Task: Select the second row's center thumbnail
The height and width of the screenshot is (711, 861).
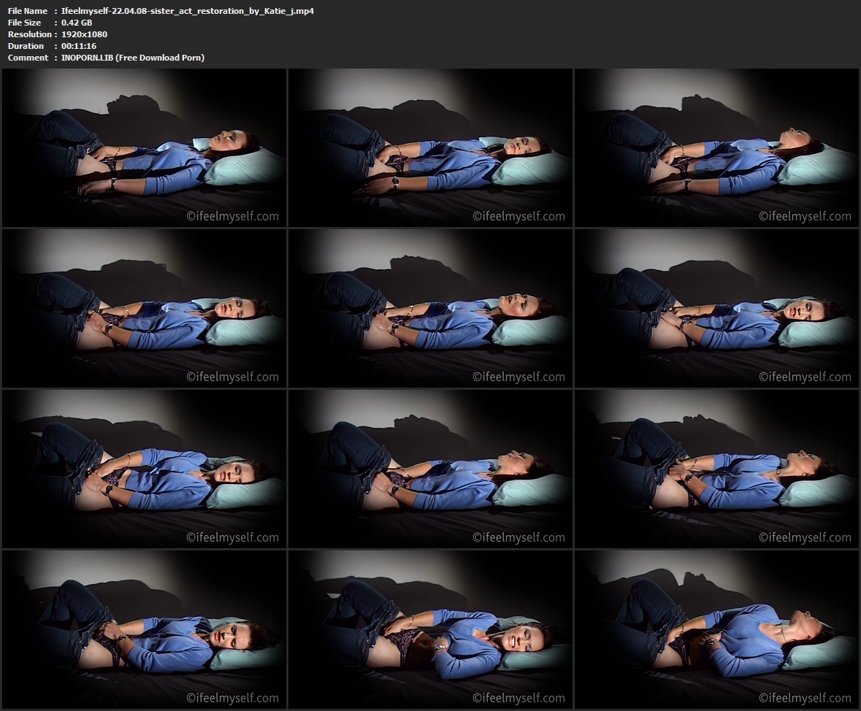Action: click(x=430, y=308)
